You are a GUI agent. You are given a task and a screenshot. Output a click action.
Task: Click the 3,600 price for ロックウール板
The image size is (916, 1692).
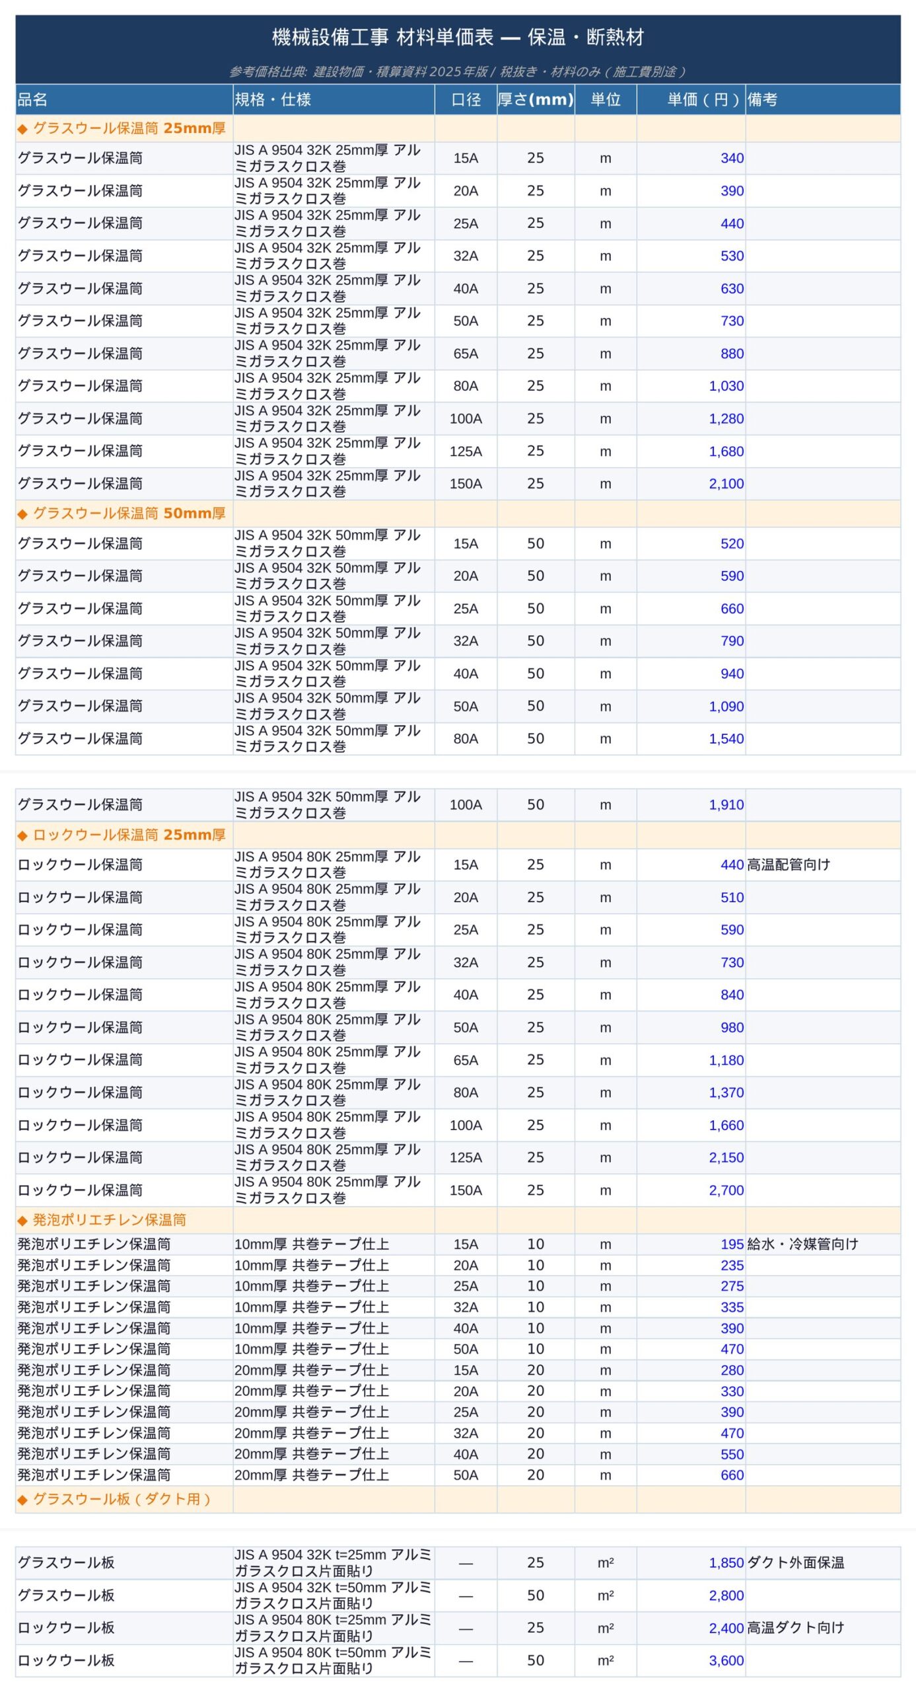726,1661
